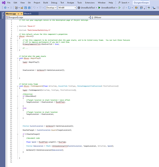Viewport: 159px width, 167px height.
Task: Open the New Project dropdown arrow
Action: (x=19, y=8)
